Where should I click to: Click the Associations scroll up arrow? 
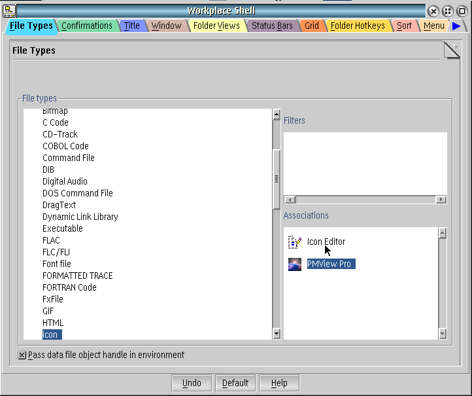tap(442, 233)
